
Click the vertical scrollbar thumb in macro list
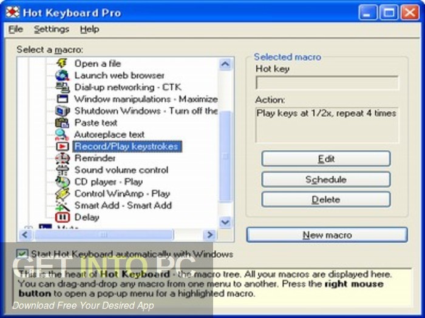[x=225, y=156]
